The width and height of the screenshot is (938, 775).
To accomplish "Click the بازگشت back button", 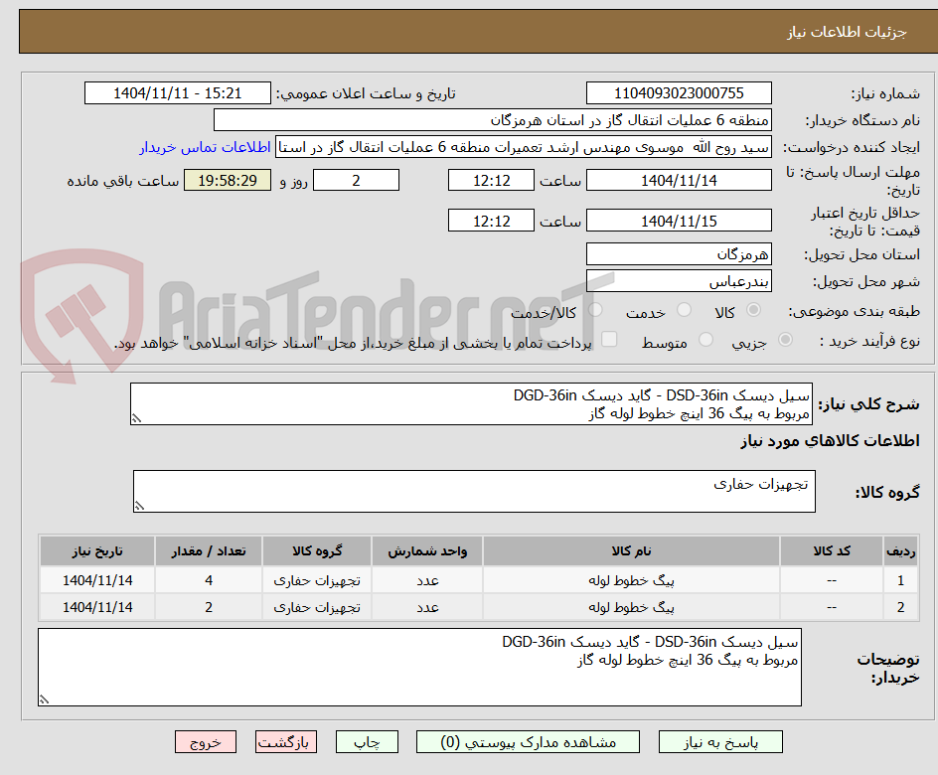I will coord(286,742).
